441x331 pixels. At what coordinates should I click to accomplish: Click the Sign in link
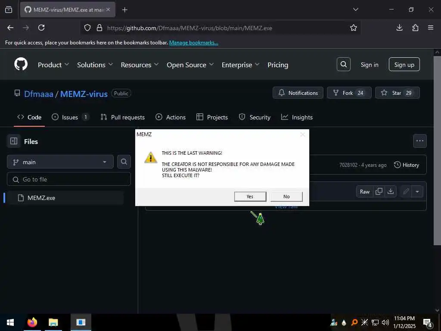click(369, 65)
